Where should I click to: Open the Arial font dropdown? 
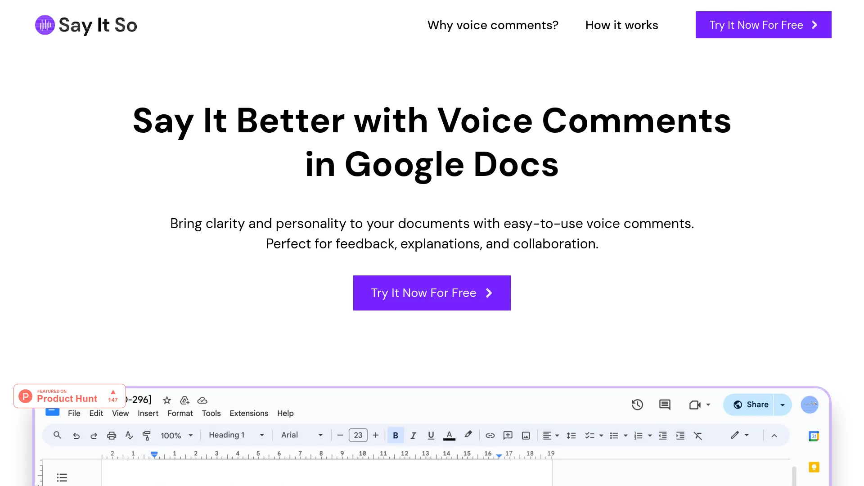302,435
